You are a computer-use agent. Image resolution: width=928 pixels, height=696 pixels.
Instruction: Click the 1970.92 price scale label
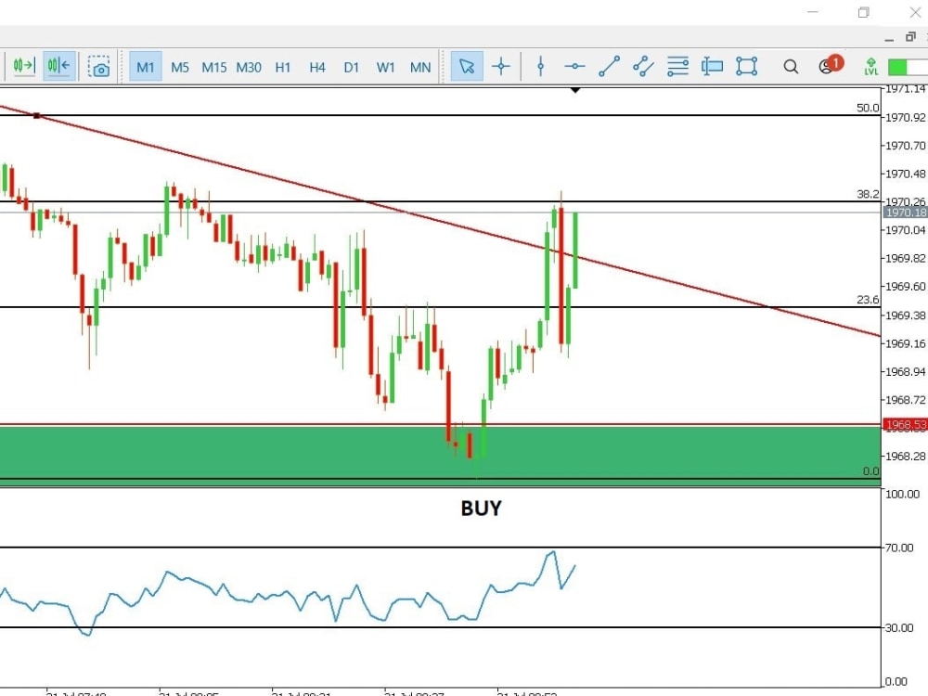click(x=905, y=118)
